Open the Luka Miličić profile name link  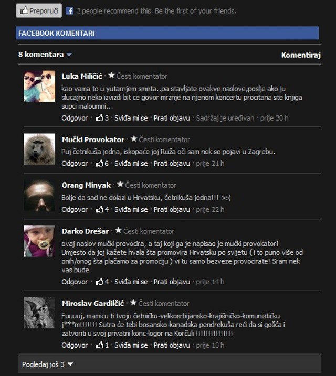[x=82, y=76]
